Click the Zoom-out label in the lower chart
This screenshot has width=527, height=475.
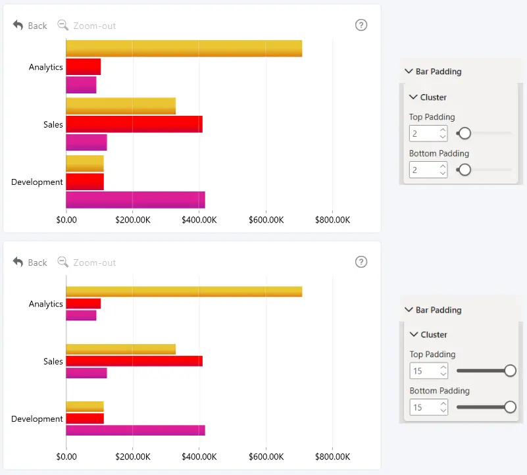tap(95, 262)
